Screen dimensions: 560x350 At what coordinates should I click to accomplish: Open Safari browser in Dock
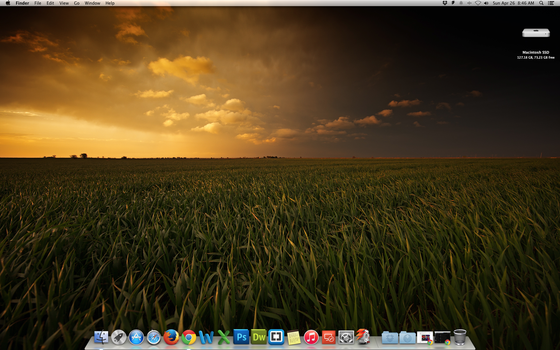154,337
